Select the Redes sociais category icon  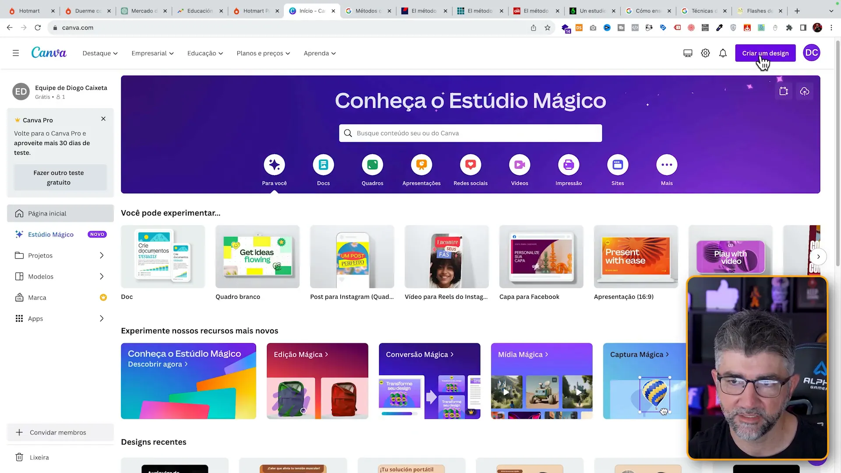tap(470, 165)
